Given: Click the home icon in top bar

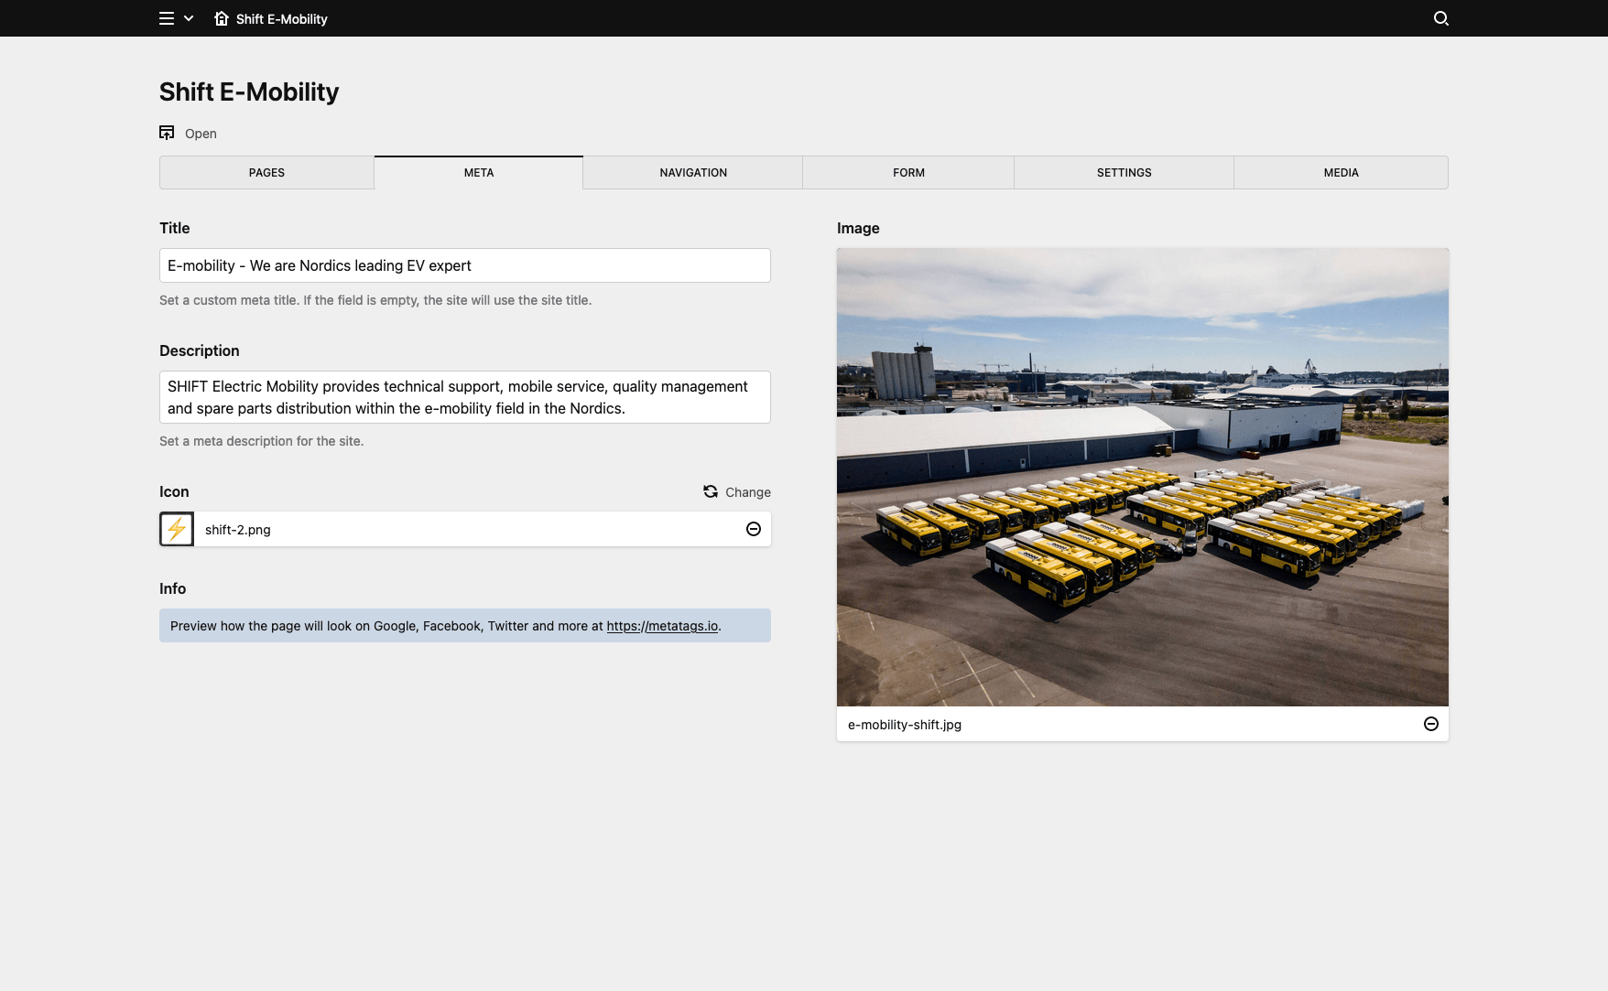Looking at the screenshot, I should click(x=221, y=18).
